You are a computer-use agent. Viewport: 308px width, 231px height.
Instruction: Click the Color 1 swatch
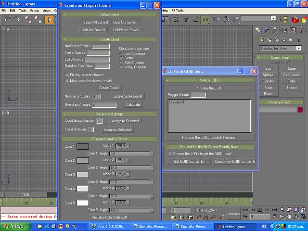click(83, 146)
